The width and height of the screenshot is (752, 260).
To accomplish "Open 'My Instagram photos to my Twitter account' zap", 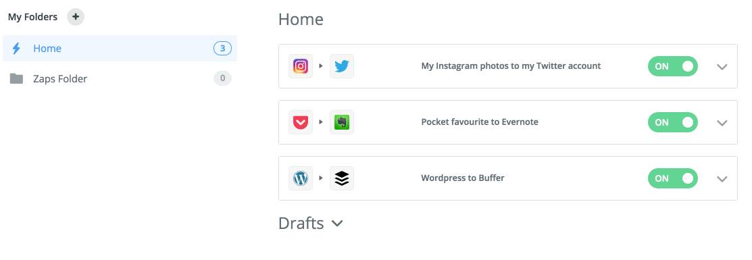I will tap(511, 66).
